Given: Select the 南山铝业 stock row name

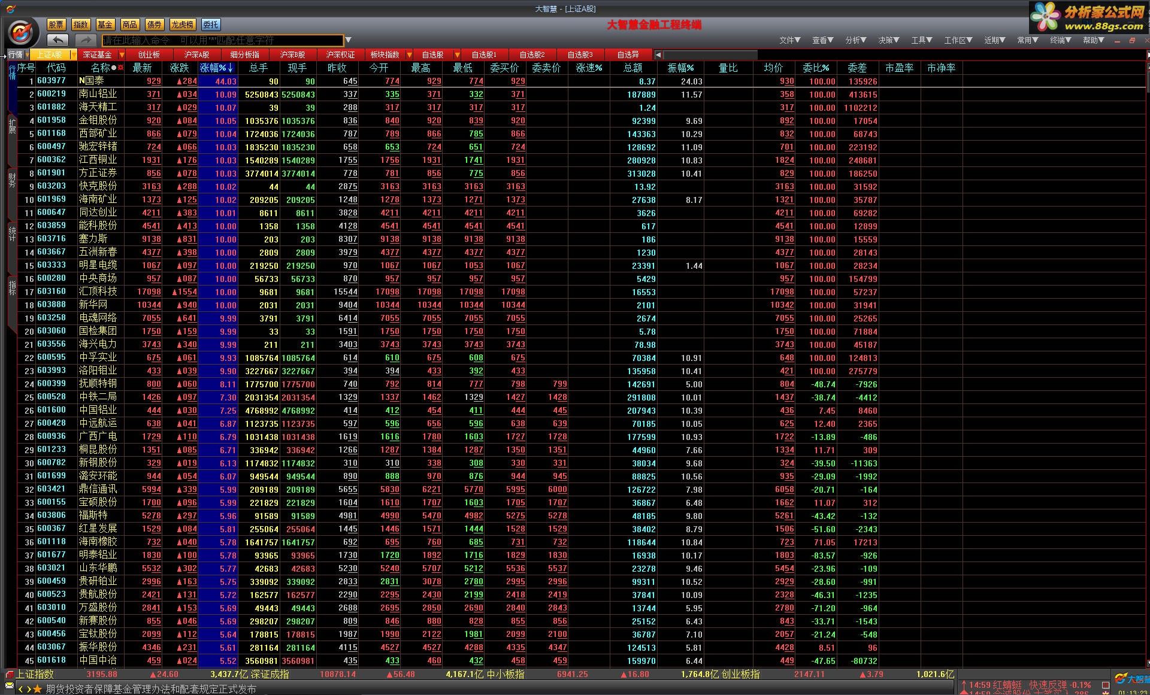Looking at the screenshot, I should coord(98,94).
